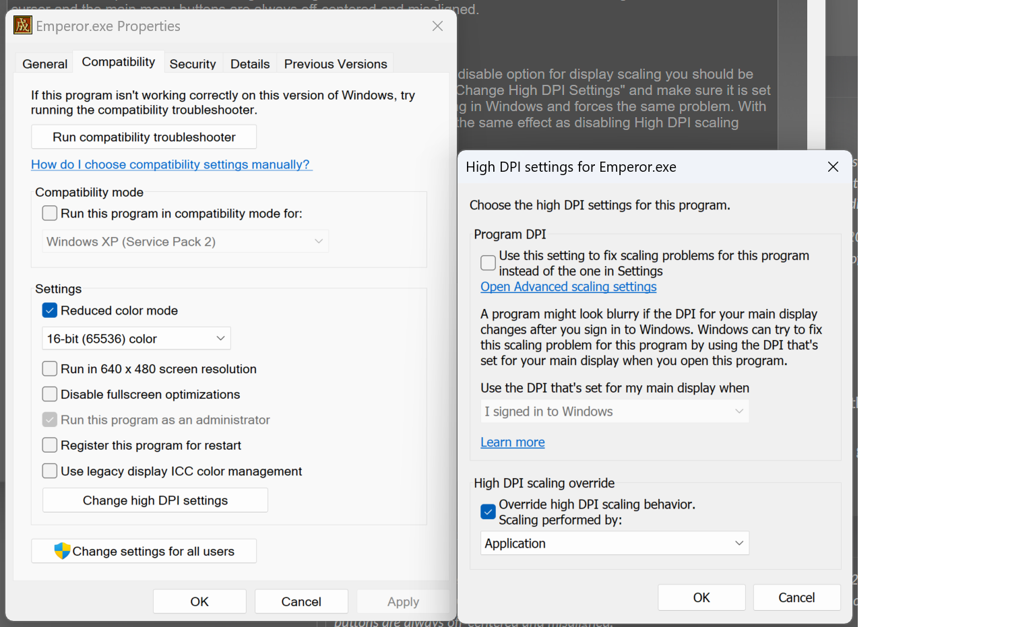Image resolution: width=1035 pixels, height=627 pixels.
Task: Uncheck Override high DPI scaling behavior
Action: [x=489, y=512]
